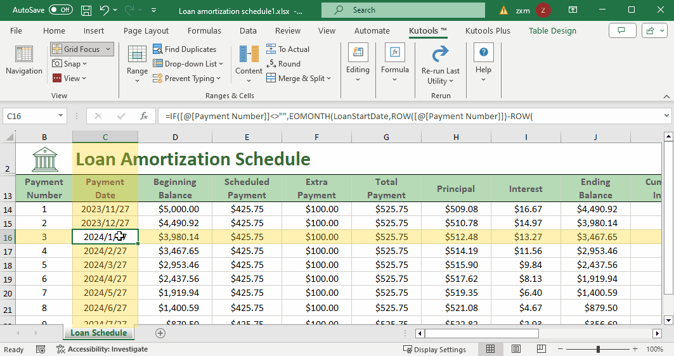Select the Round tool
Screen dimensions: 674x356
click(x=283, y=64)
